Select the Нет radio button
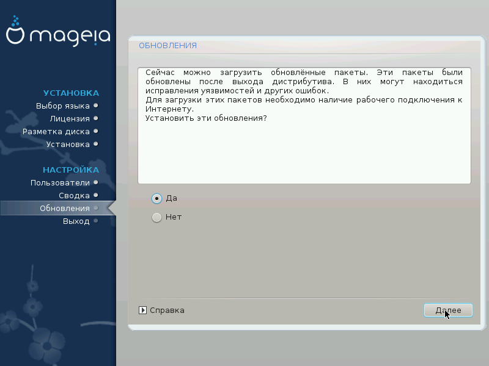 click(x=156, y=217)
